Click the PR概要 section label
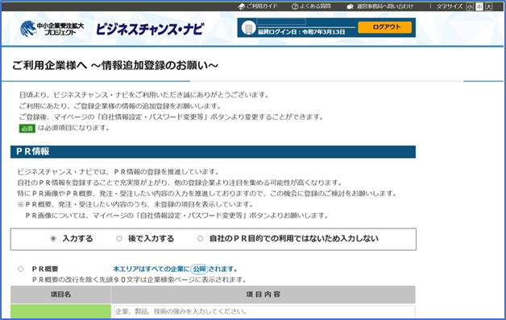Image resolution: width=506 pixels, height=320 pixels. pyautogui.click(x=45, y=269)
